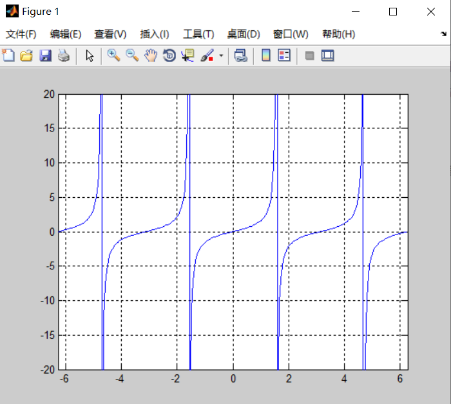Activate the Brush data tool
Screen dimensions: 451x404
[x=207, y=55]
